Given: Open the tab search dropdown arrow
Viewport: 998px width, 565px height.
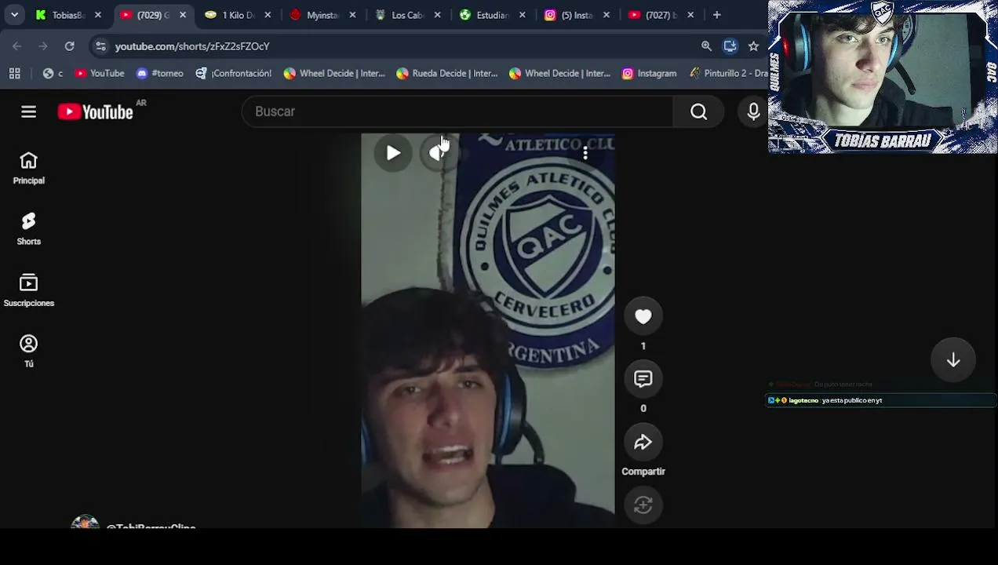Looking at the screenshot, I should coord(14,15).
